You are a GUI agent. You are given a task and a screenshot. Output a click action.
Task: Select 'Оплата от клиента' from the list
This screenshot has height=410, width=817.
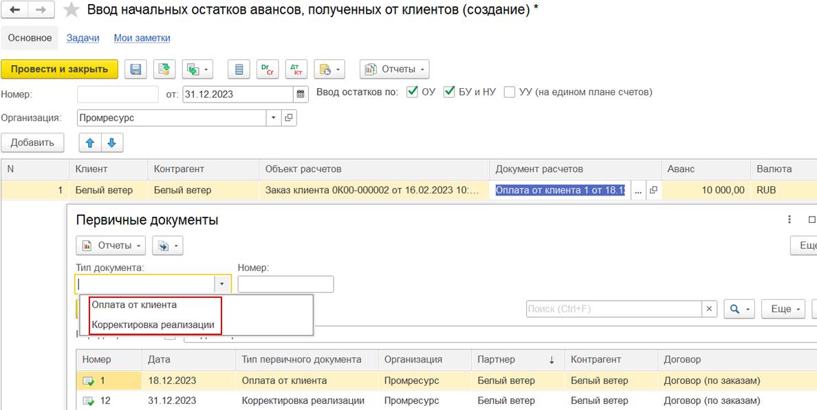tap(134, 305)
